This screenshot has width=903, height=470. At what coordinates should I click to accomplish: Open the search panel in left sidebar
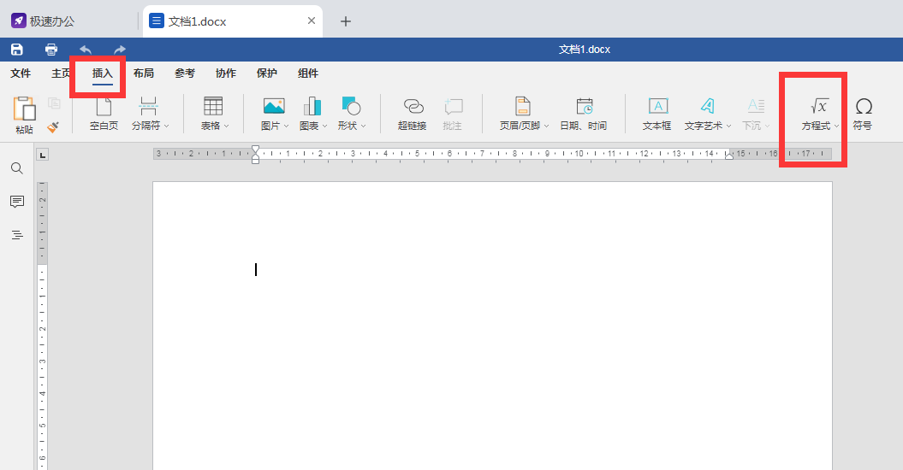pyautogui.click(x=17, y=168)
